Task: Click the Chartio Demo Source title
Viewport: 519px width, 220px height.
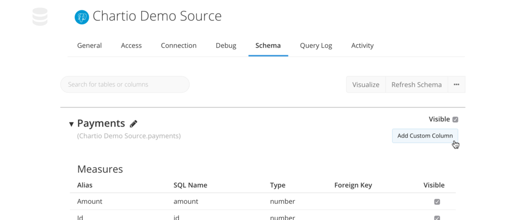Action: [157, 16]
